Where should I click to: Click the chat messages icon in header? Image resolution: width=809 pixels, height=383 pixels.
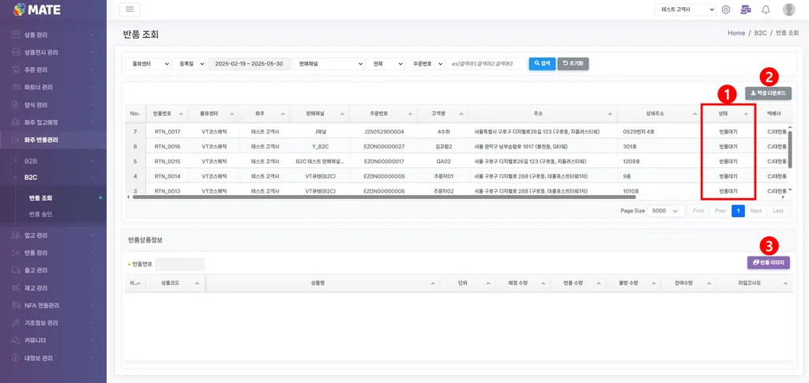(x=745, y=9)
